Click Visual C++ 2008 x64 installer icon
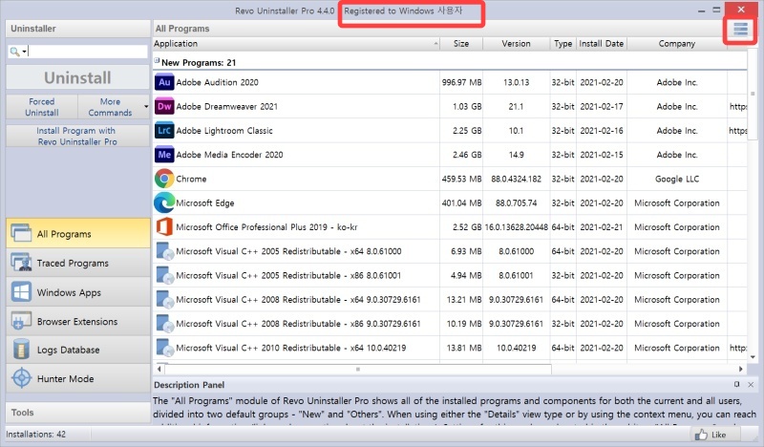The image size is (764, 447). [x=164, y=300]
